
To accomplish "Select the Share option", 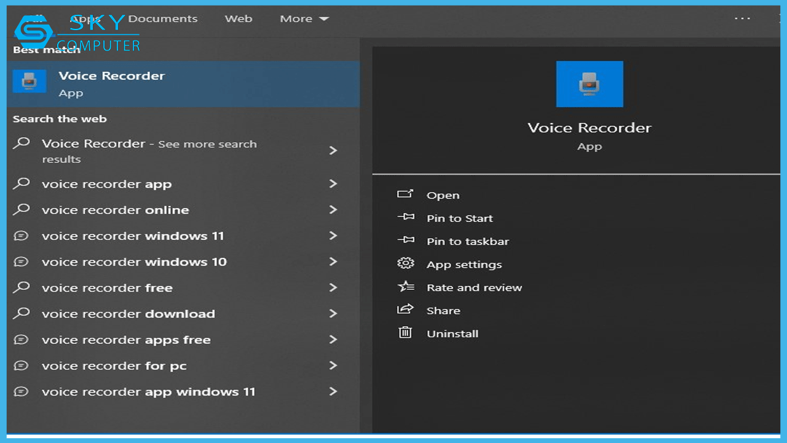I will [443, 311].
